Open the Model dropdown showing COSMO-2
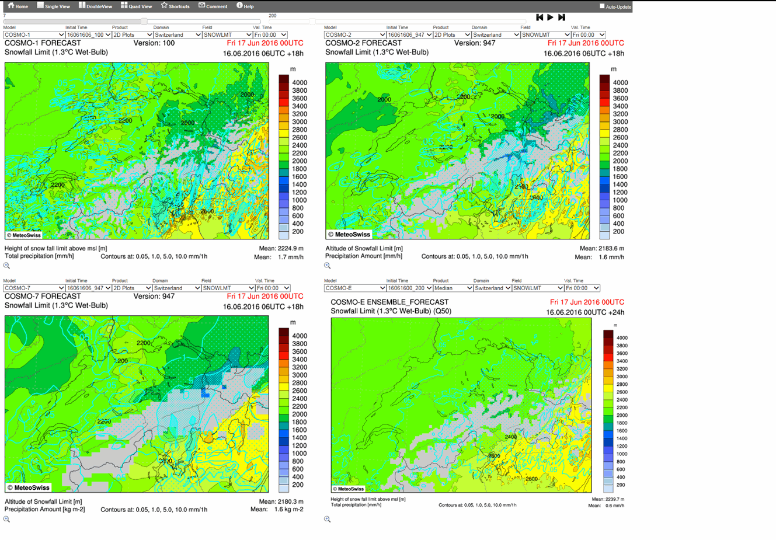Viewport: 776px width, 540px height. [x=355, y=35]
